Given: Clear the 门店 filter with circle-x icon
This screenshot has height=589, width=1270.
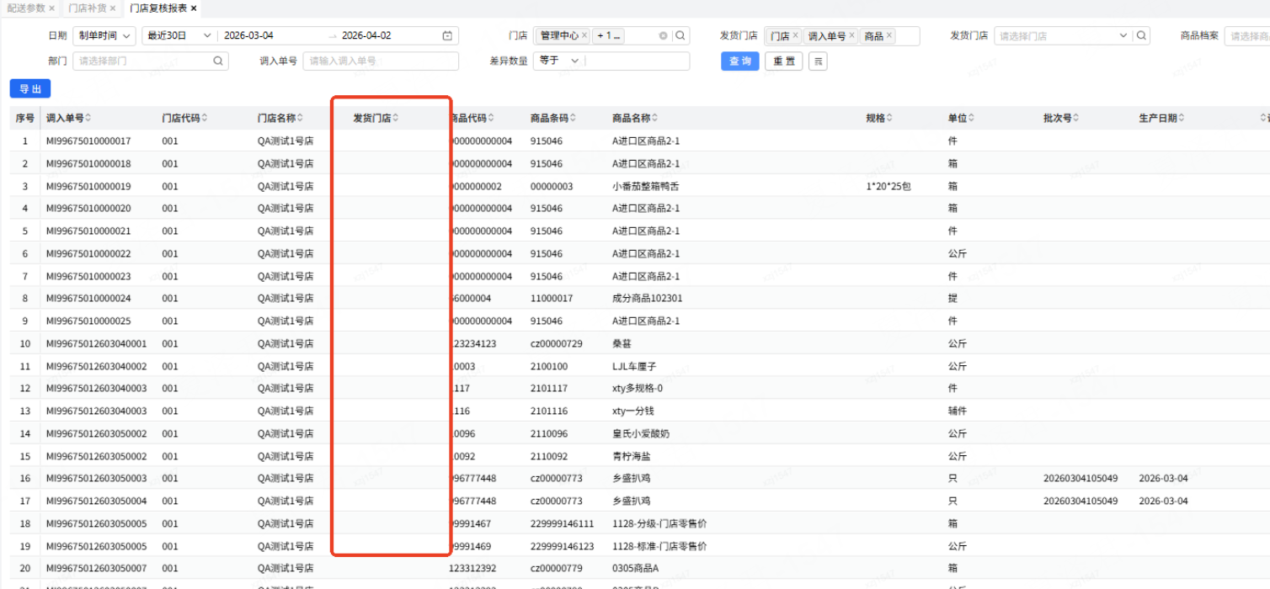Looking at the screenshot, I should (663, 36).
